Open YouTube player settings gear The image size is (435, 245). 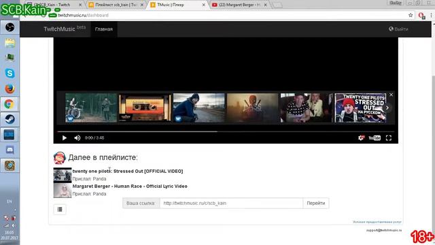(x=361, y=137)
